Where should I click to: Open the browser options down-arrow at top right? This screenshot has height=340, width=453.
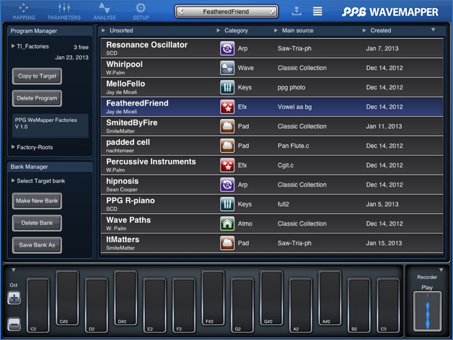(x=433, y=30)
